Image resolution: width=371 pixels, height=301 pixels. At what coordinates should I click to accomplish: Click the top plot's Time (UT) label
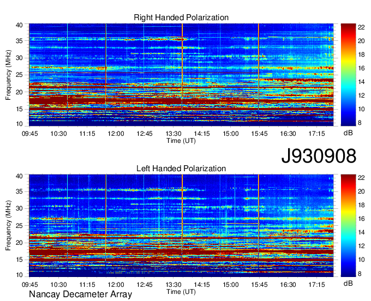coord(181,141)
